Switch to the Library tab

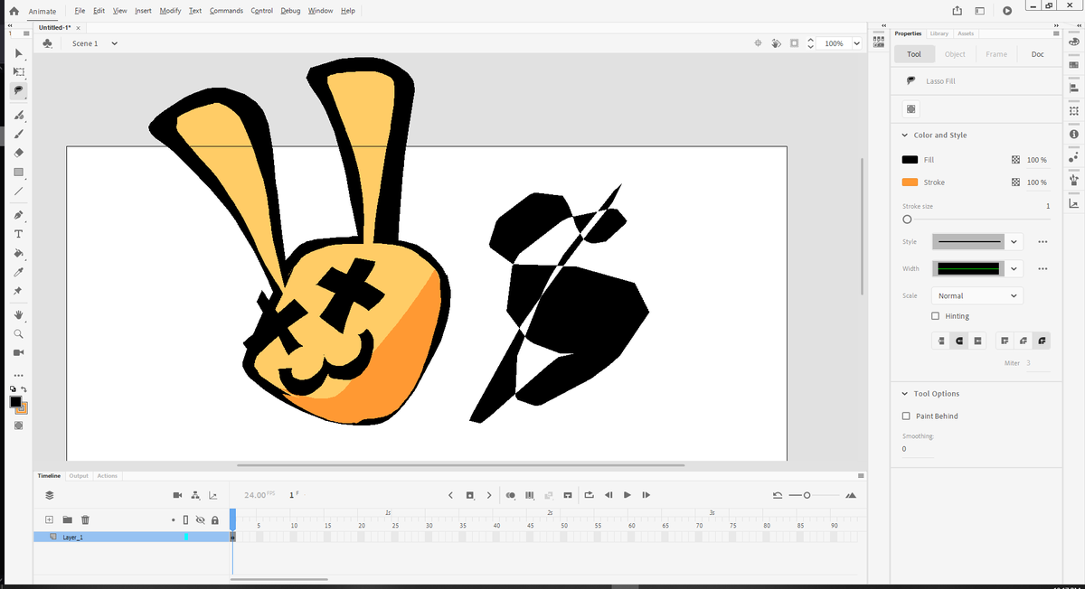click(x=939, y=33)
